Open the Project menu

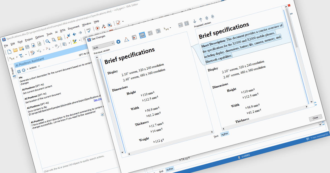coord(29,39)
